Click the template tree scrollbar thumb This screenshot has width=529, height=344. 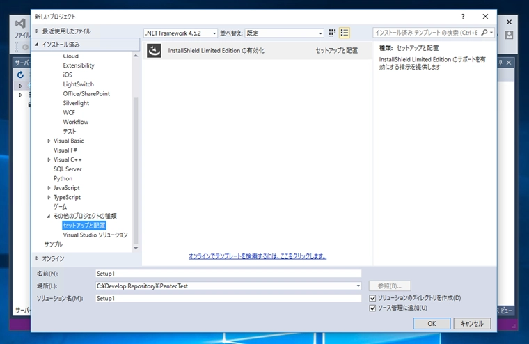coord(136,171)
